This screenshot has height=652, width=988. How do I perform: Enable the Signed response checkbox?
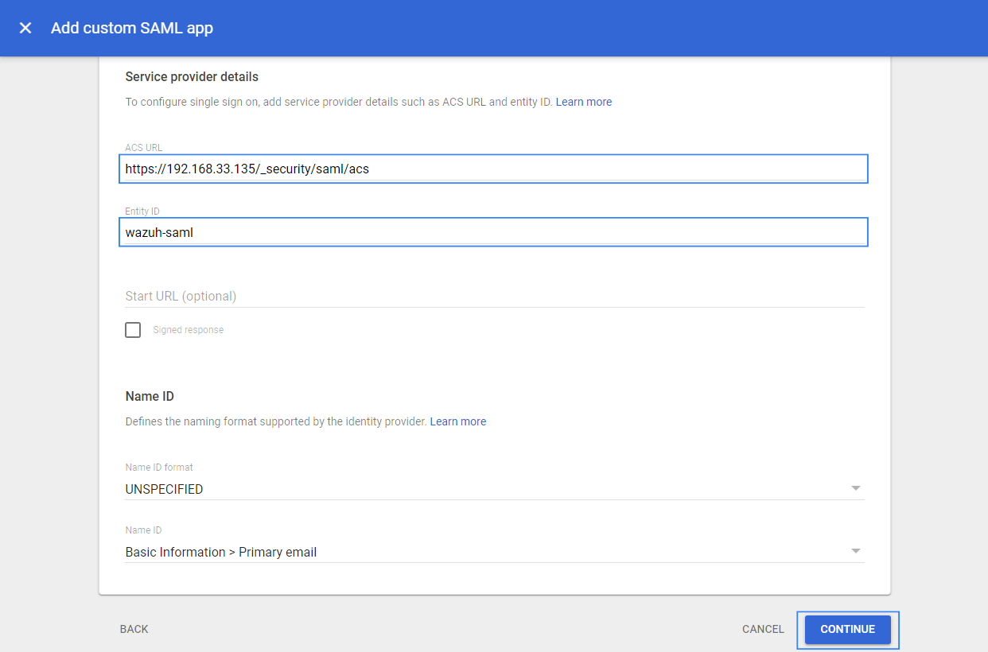[133, 330]
